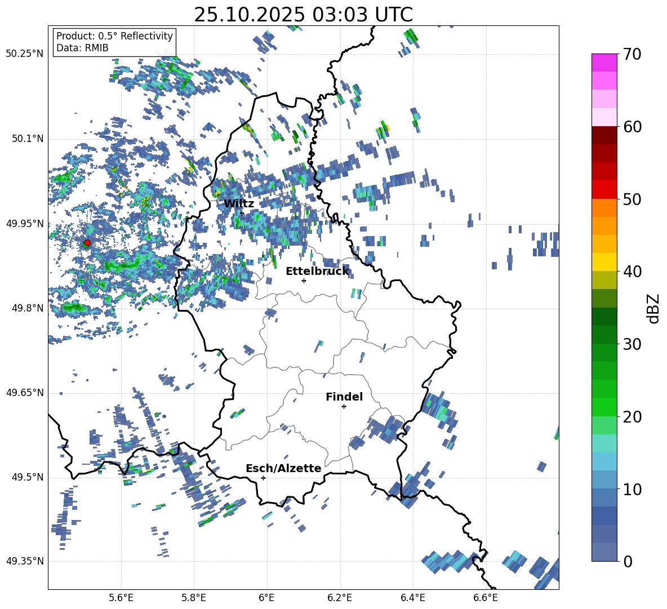Select the Ettelbruck city label
The width and height of the screenshot is (667, 609).
[x=317, y=272]
